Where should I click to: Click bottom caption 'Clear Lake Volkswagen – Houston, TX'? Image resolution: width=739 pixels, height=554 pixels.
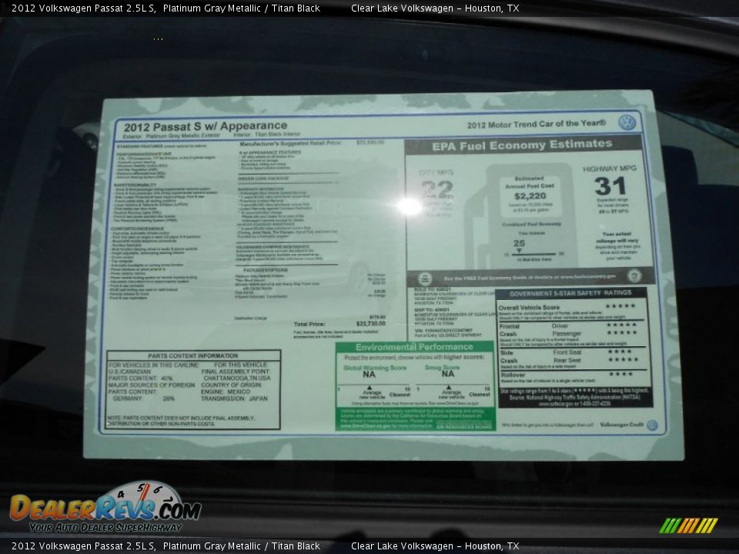click(x=435, y=546)
